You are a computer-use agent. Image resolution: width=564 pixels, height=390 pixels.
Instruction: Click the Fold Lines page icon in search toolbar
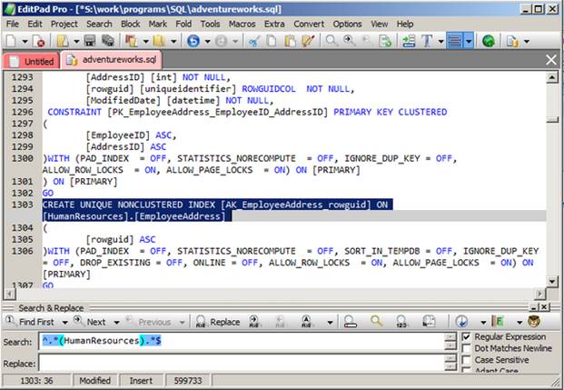pos(429,321)
